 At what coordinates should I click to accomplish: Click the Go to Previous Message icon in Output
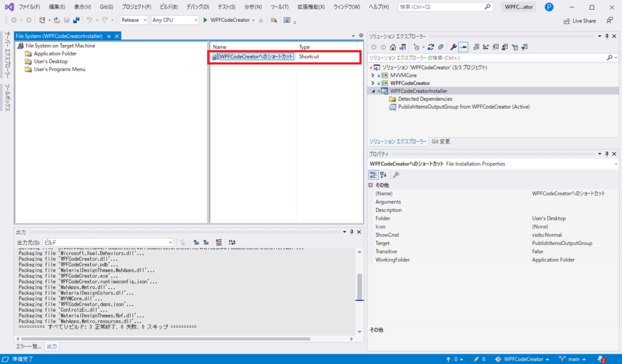point(196,243)
